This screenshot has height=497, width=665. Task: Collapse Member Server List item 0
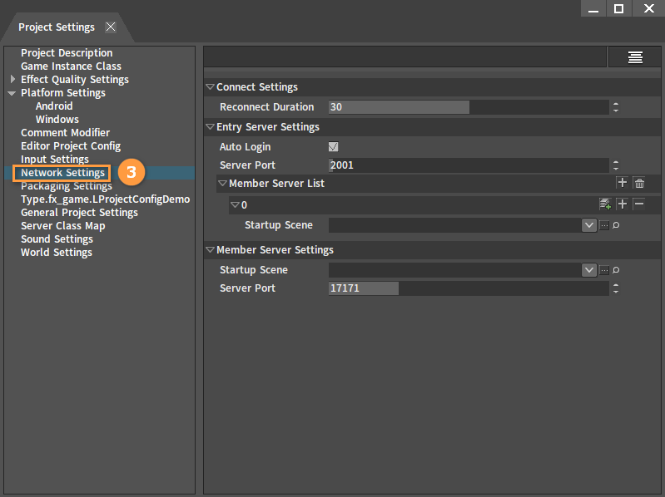[235, 205]
